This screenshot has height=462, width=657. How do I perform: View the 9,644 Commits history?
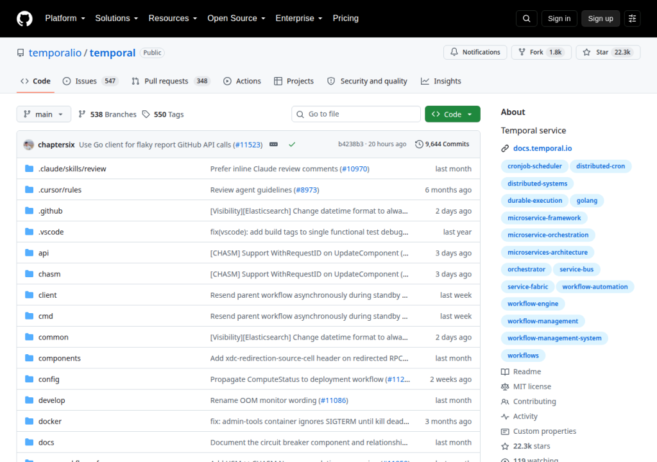[442, 144]
